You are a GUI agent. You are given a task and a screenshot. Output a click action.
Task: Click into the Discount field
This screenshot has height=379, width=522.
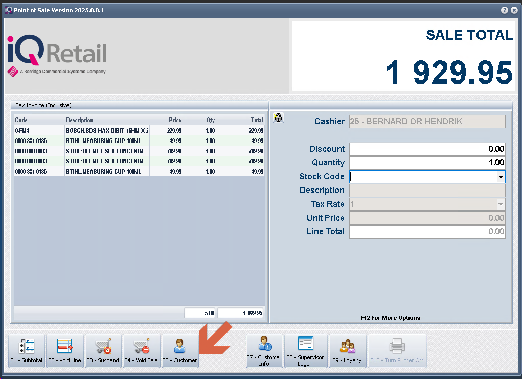427,149
